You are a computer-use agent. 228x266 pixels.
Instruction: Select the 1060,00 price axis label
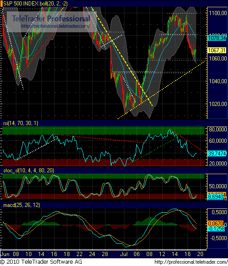(x=218, y=59)
